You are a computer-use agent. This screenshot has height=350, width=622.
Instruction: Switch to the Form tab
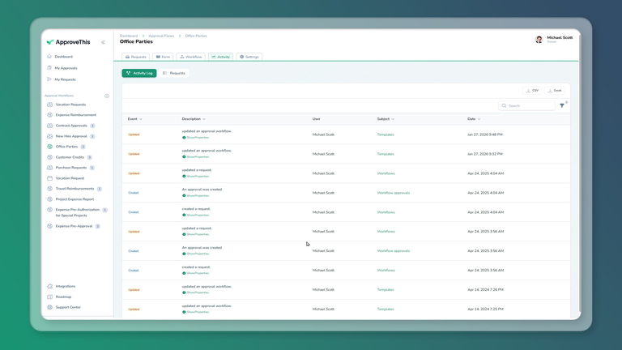[x=163, y=57]
